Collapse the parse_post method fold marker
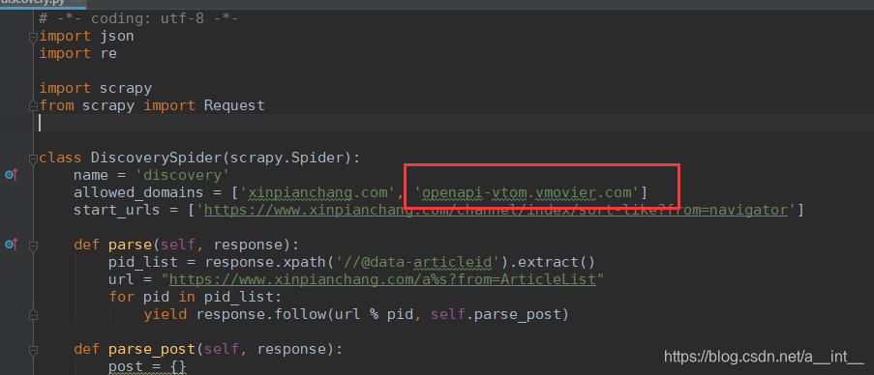Image resolution: width=874 pixels, height=375 pixels. [x=33, y=350]
